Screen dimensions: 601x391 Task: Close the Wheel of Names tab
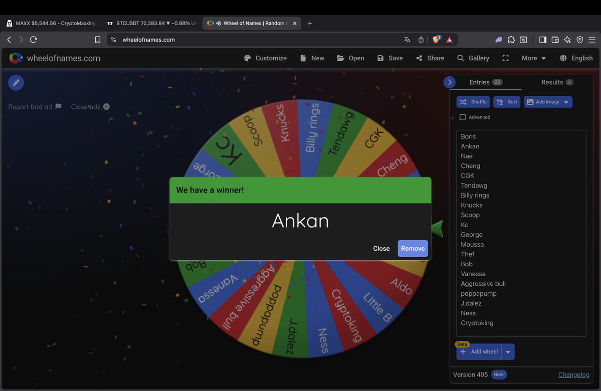click(294, 23)
